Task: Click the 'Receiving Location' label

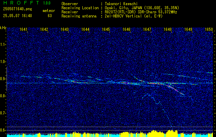Action: coord(80,8)
